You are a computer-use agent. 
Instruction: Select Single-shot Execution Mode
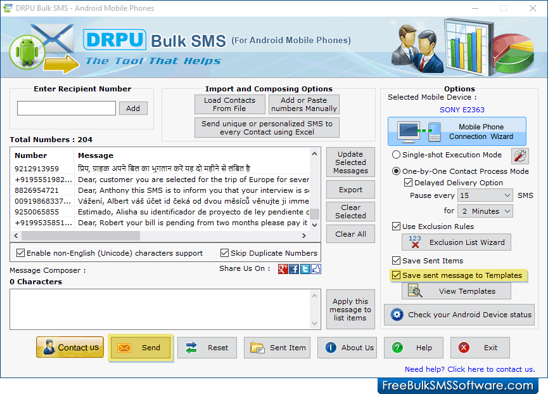396,155
